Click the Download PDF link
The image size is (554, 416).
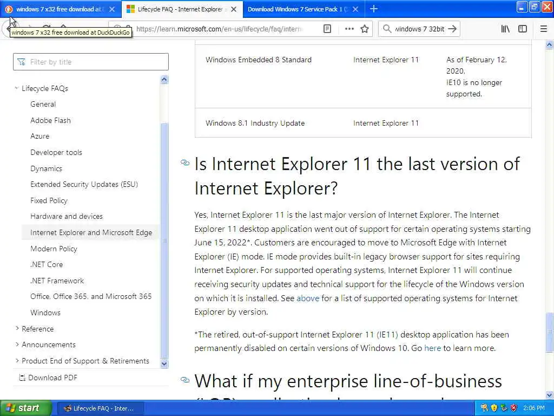click(52, 378)
